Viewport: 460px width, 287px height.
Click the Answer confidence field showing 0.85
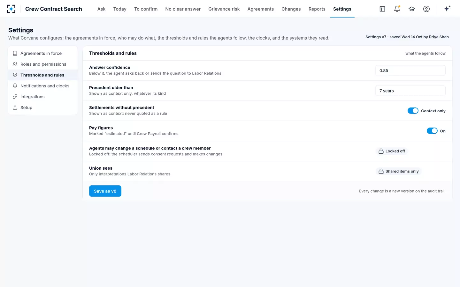(x=410, y=70)
